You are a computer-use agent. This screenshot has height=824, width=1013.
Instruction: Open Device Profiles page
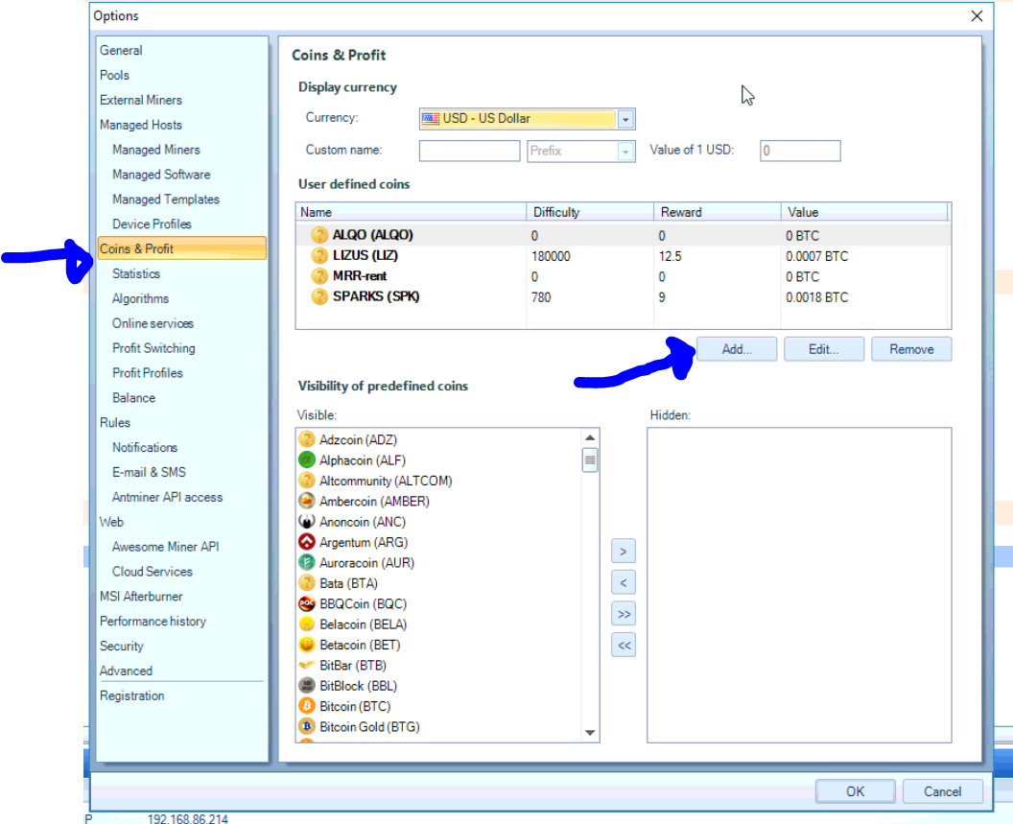coord(152,224)
